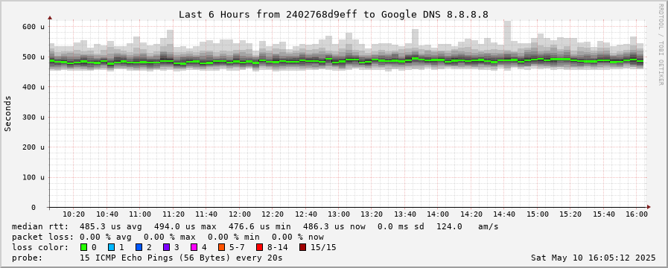Viewport: 668px width, 268px height.
Task: Click the 14:40 time axis label
Action: (504, 214)
